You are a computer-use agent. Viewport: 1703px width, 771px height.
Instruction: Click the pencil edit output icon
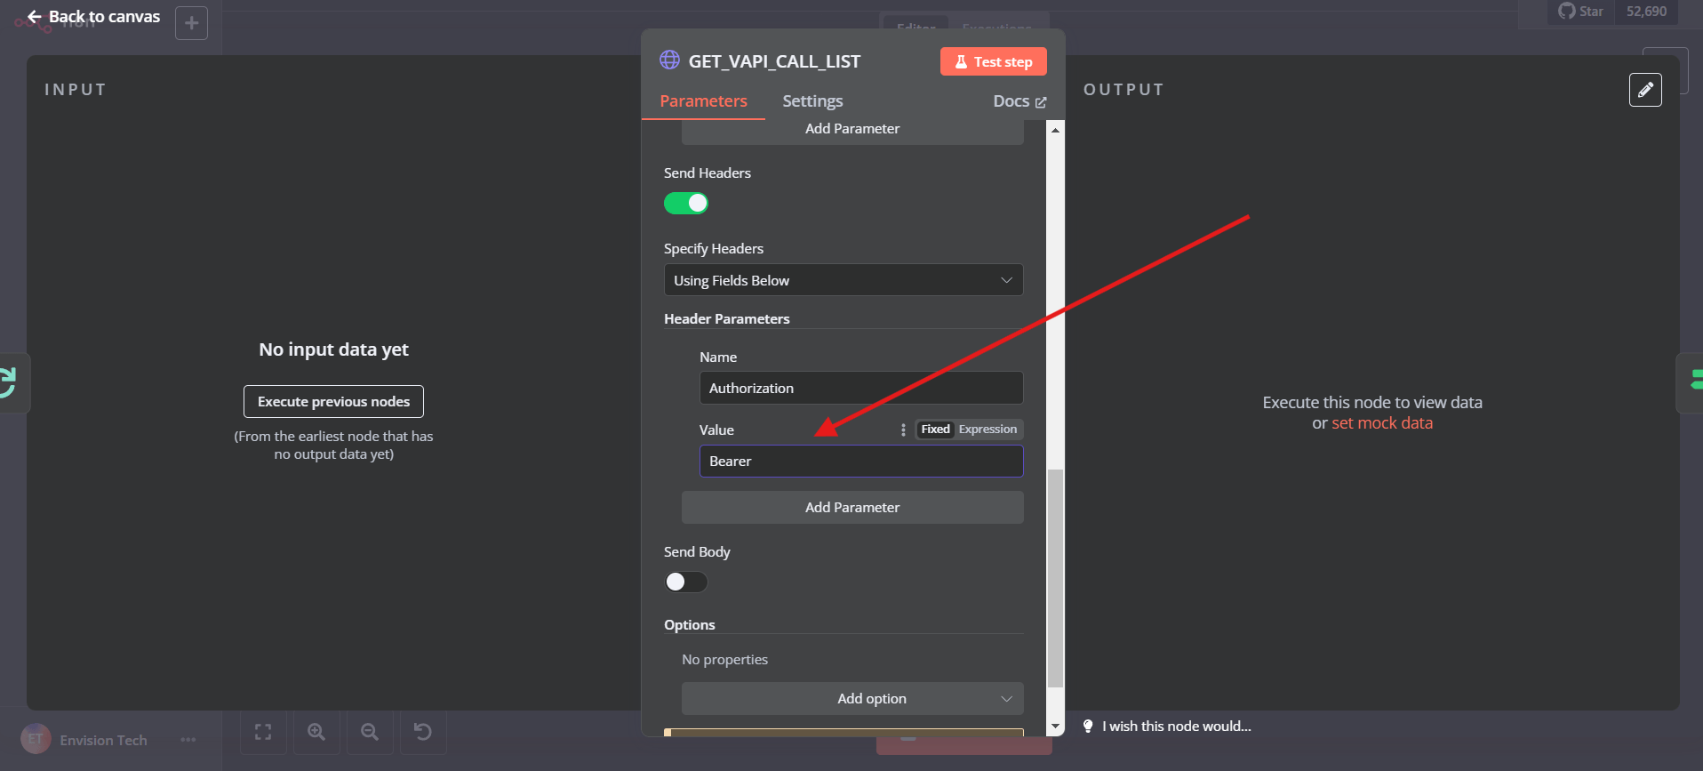1644,90
